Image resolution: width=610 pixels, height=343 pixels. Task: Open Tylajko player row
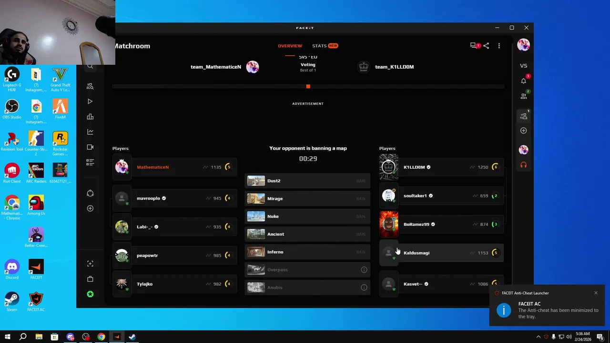click(174, 284)
